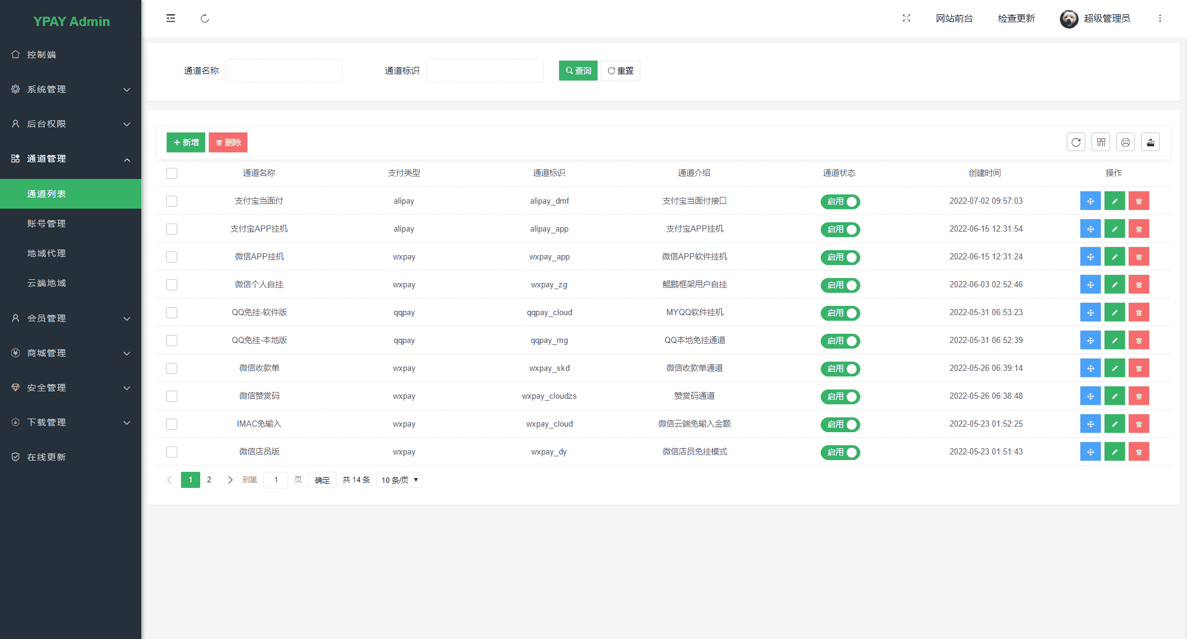The height and width of the screenshot is (639, 1187).
Task: Delete the 微信店员版 row via trash icon
Action: [x=1139, y=452]
